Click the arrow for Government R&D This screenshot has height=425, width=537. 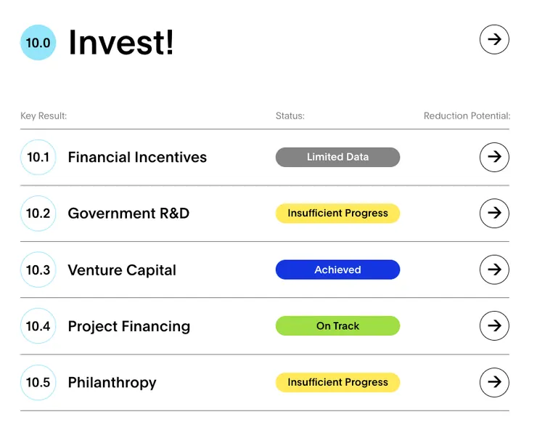pos(494,213)
